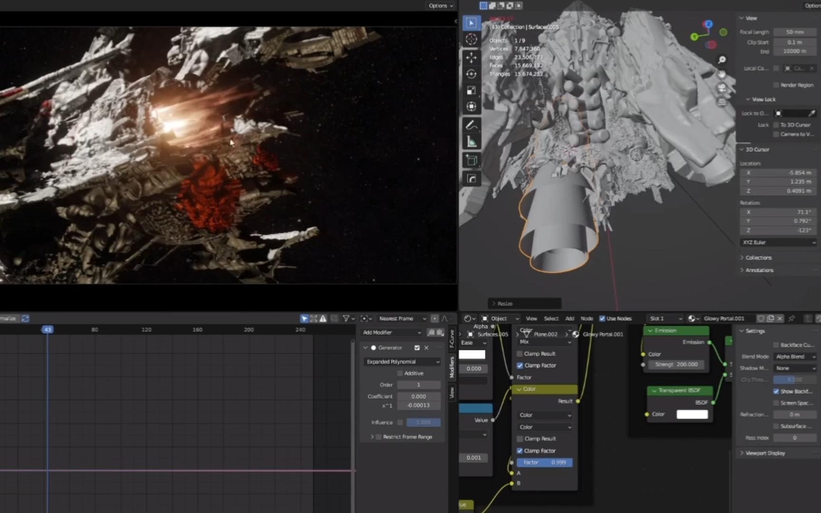
Task: Pick the Annotate pencil tool
Action: click(x=471, y=125)
